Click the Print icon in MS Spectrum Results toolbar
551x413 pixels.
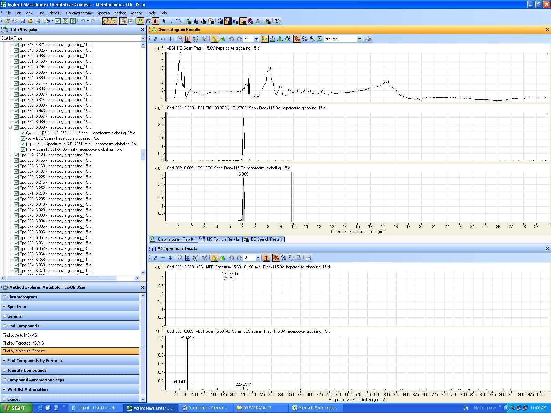308,258
